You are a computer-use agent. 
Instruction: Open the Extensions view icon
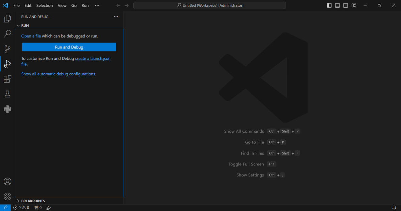[7, 79]
